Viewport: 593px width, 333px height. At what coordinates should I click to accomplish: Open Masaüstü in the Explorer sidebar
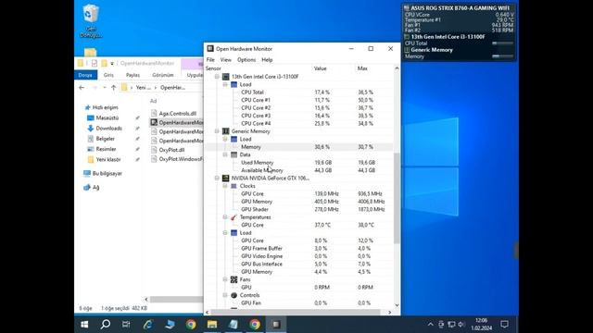pos(107,117)
